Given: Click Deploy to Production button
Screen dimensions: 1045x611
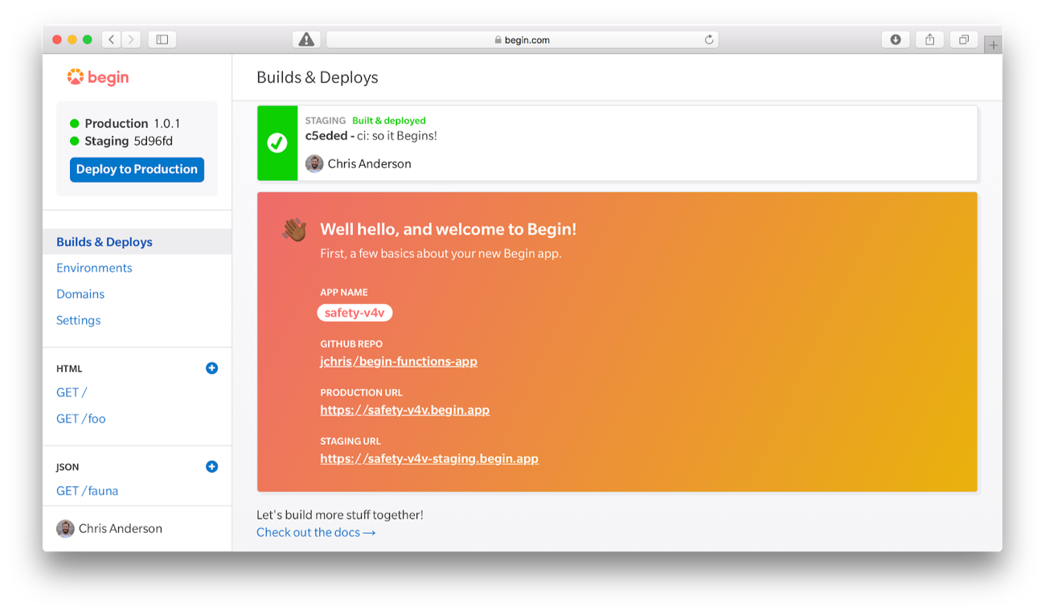Looking at the screenshot, I should 137,170.
